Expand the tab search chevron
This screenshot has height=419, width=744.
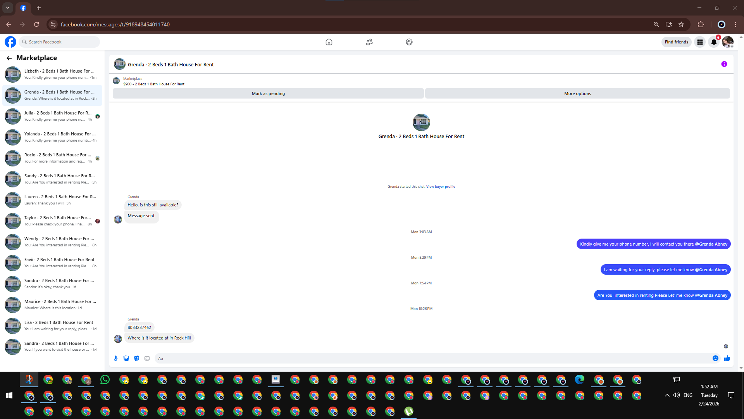[x=8, y=8]
